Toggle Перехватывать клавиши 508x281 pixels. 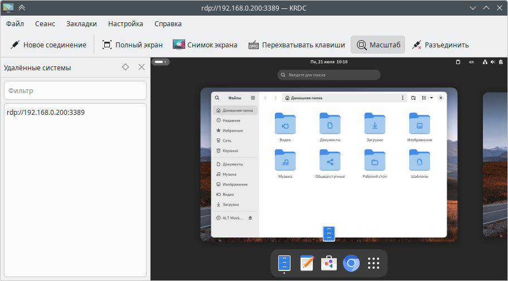click(297, 45)
